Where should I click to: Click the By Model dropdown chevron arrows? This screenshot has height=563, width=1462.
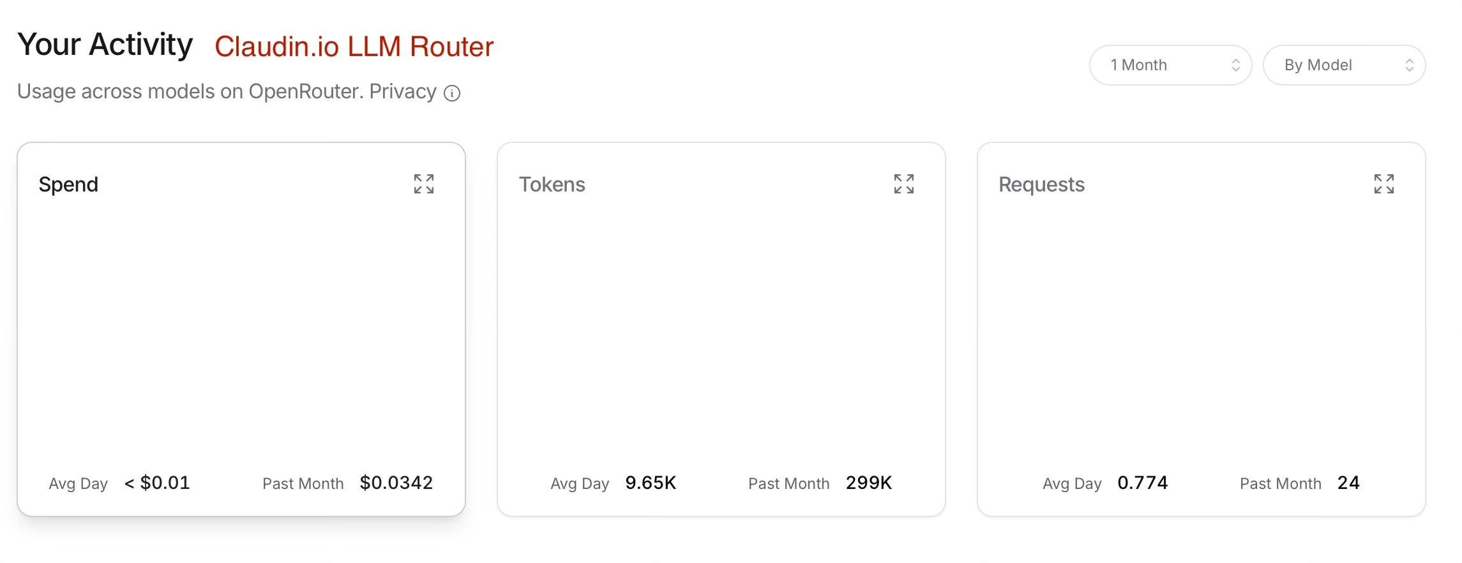(x=1410, y=65)
